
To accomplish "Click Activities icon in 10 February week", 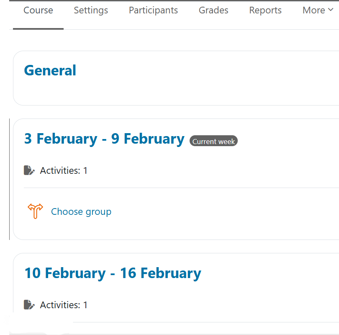I will tap(29, 305).
